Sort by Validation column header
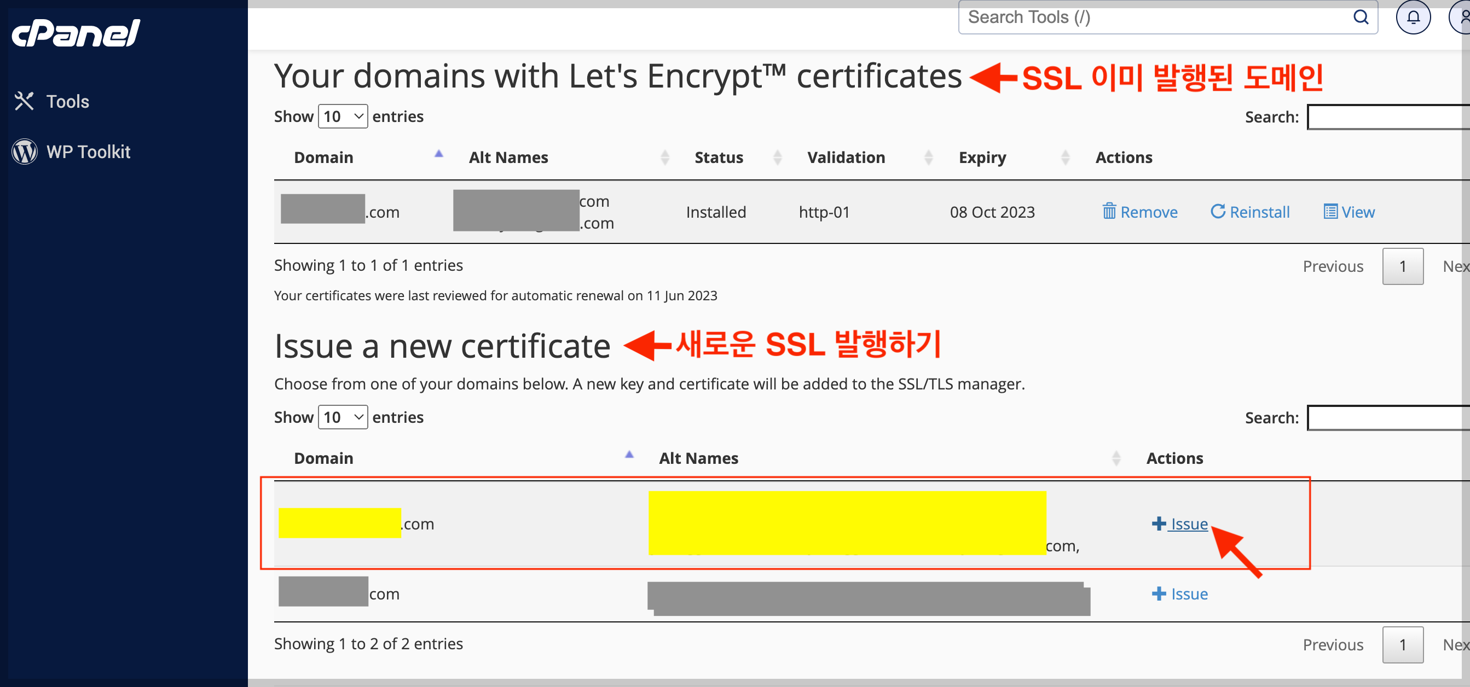The image size is (1470, 687). [x=846, y=158]
